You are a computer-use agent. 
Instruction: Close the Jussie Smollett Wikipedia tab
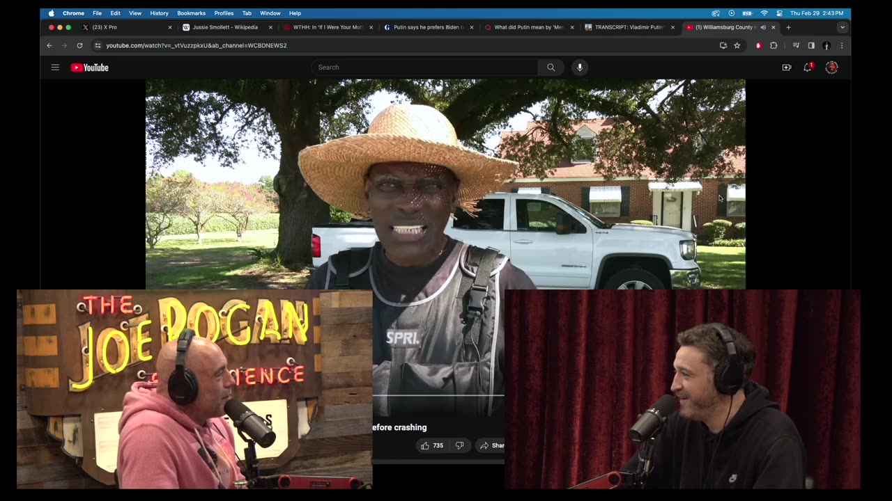coord(270,27)
